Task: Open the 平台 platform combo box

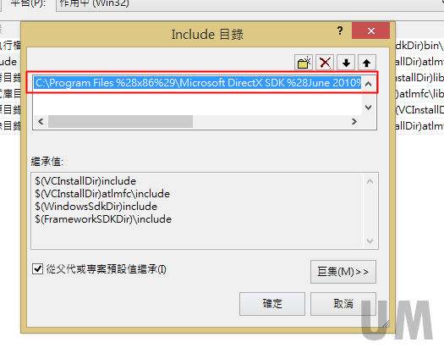Action: tap(249, 4)
